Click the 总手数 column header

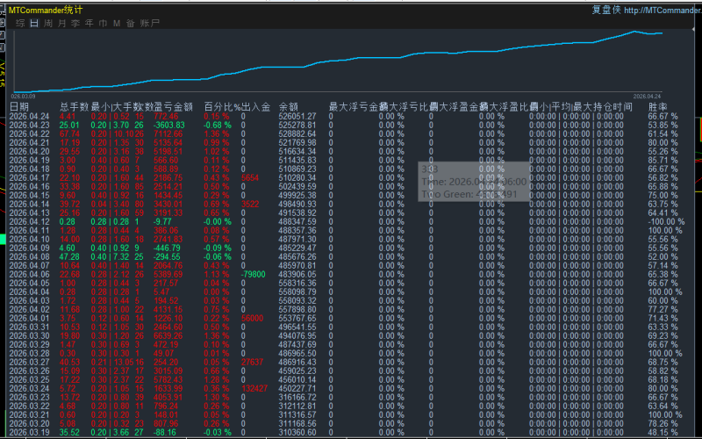tap(74, 106)
